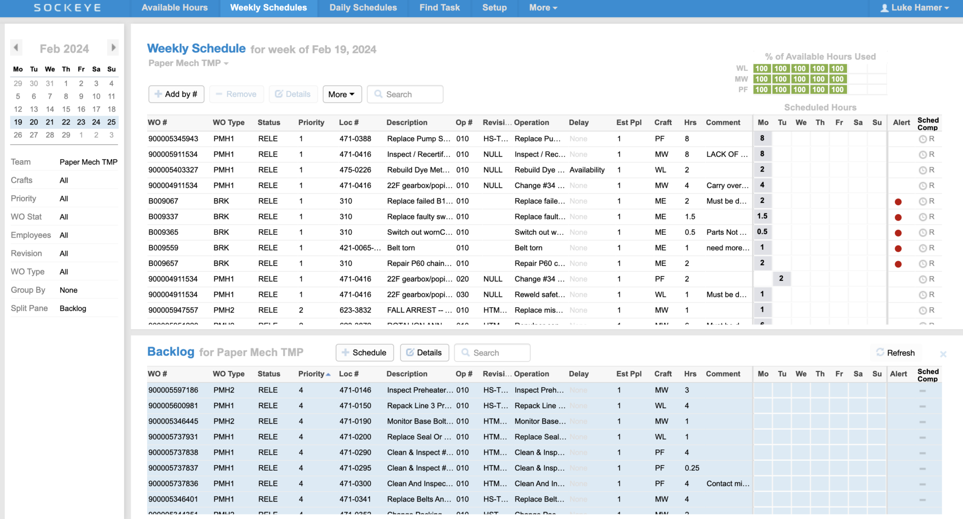
Task: Click the plus icon on Add by # button
Action: (x=158, y=94)
